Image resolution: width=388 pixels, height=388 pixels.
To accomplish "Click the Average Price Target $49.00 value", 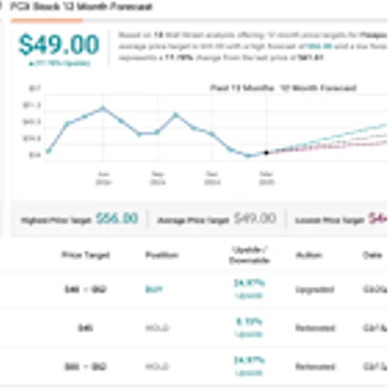I will pos(255,219).
